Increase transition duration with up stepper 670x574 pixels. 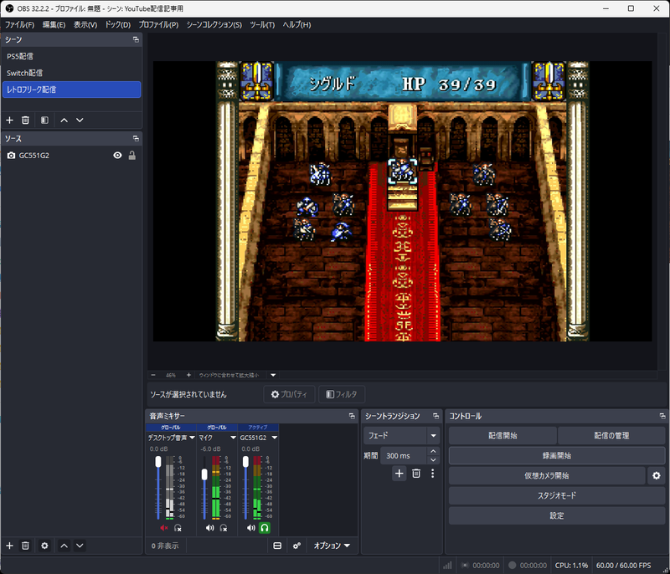[433, 451]
